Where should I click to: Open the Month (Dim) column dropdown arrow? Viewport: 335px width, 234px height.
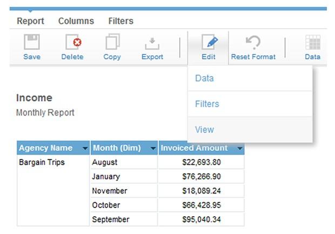(x=153, y=148)
